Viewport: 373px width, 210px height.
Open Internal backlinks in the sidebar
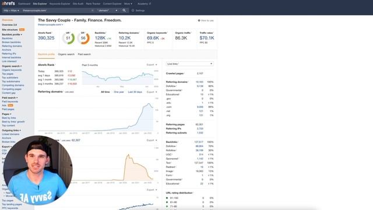coord(12,57)
